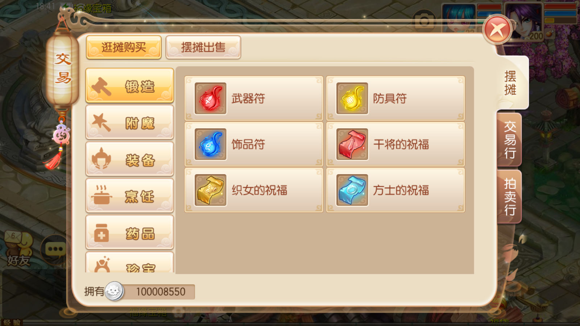
Task: Tap the silver coin currency icon
Action: coord(114,291)
